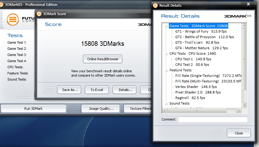This screenshot has height=147, width=259.
Task: Click Run 3DMark button
Action: tap(33, 109)
